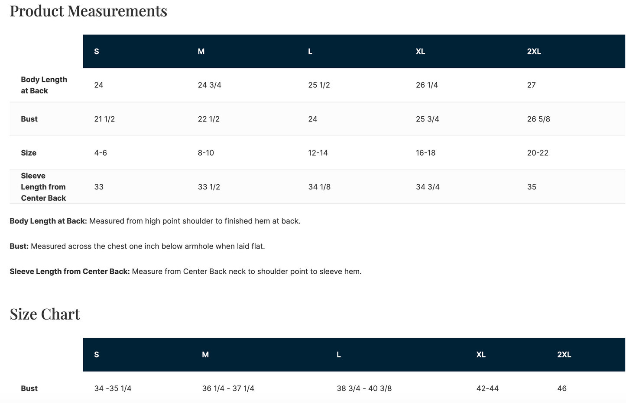Click the Product Measurements heading
The image size is (626, 403).
click(x=88, y=11)
